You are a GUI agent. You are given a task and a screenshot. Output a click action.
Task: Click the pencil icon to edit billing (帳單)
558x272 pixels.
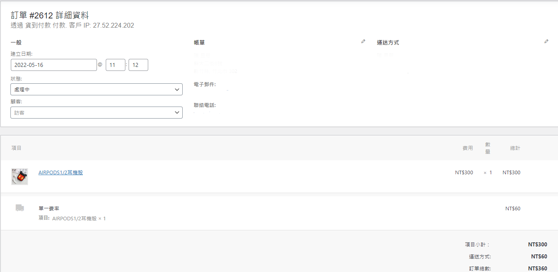pyautogui.click(x=363, y=41)
